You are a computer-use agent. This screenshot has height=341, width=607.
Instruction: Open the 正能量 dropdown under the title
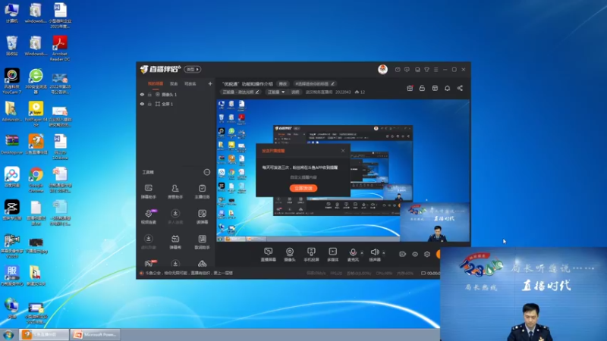pos(276,92)
